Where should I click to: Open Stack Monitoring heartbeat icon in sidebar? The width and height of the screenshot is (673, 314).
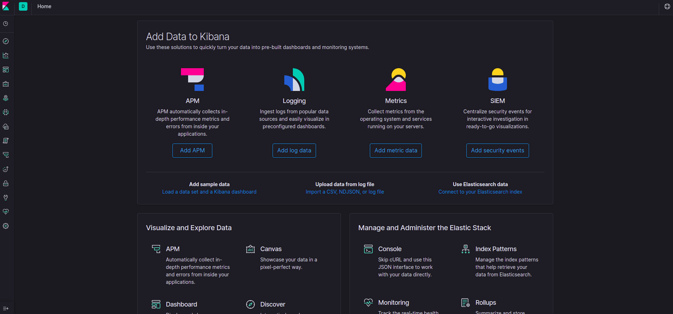tap(6, 212)
